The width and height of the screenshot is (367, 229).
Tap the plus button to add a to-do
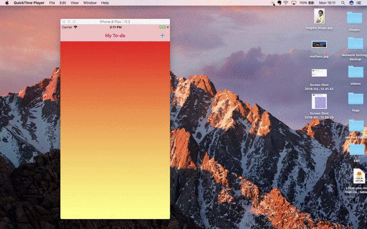[162, 36]
